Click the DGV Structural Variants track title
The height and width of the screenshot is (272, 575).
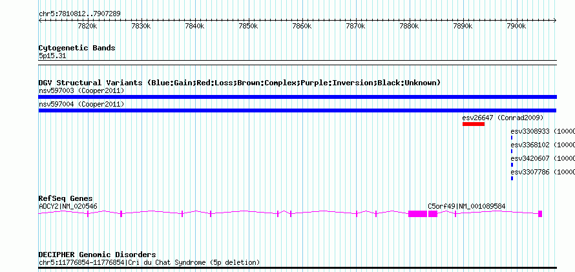(240, 83)
